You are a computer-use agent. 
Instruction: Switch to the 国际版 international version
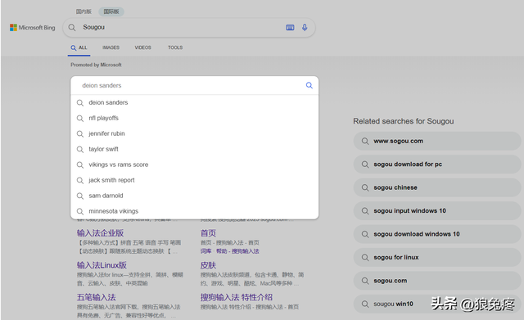pyautogui.click(x=111, y=11)
